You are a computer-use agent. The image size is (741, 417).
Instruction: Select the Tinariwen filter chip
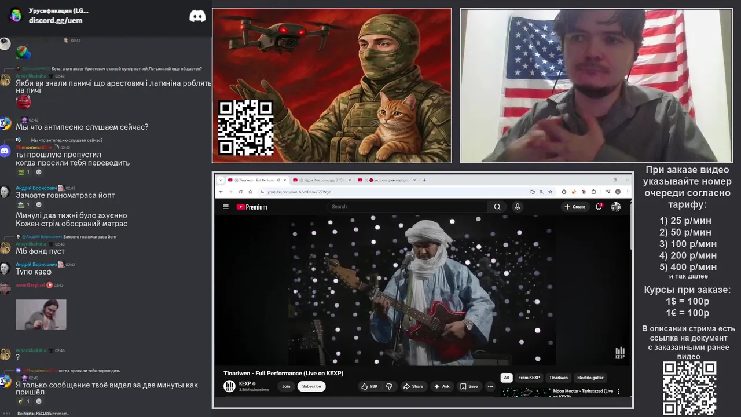coord(559,378)
